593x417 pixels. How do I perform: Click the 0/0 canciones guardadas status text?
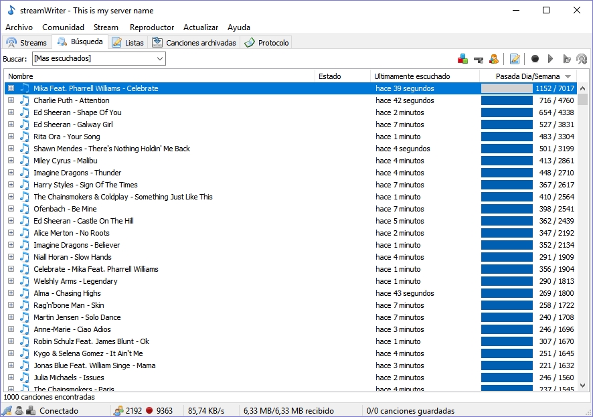[x=411, y=410]
